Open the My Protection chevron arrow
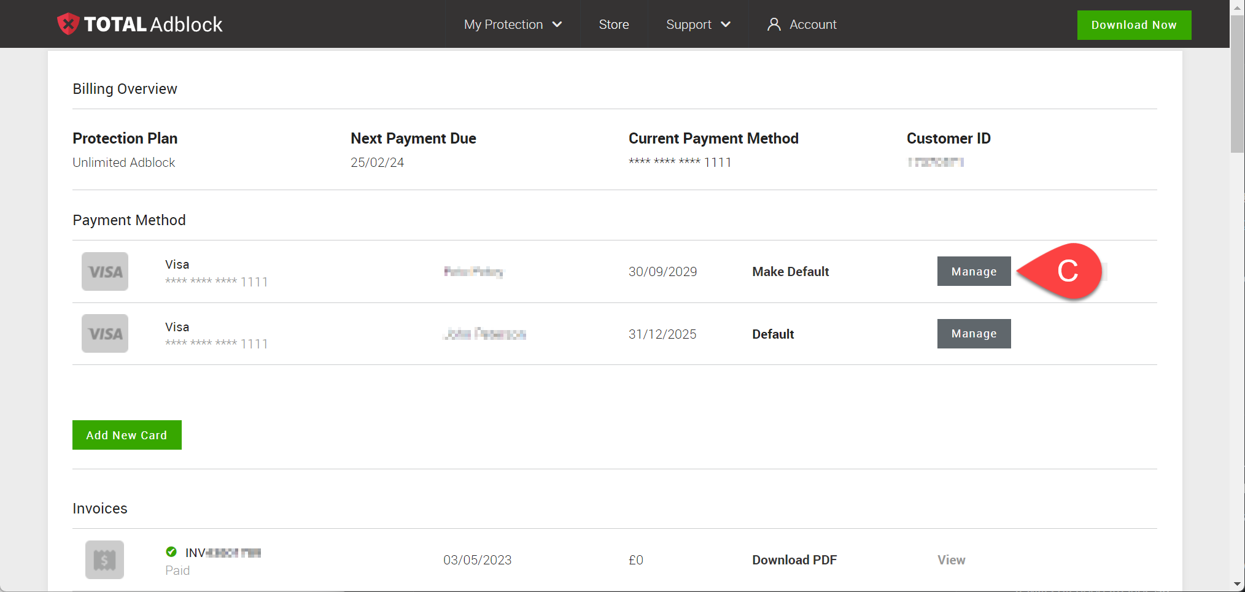 point(557,25)
